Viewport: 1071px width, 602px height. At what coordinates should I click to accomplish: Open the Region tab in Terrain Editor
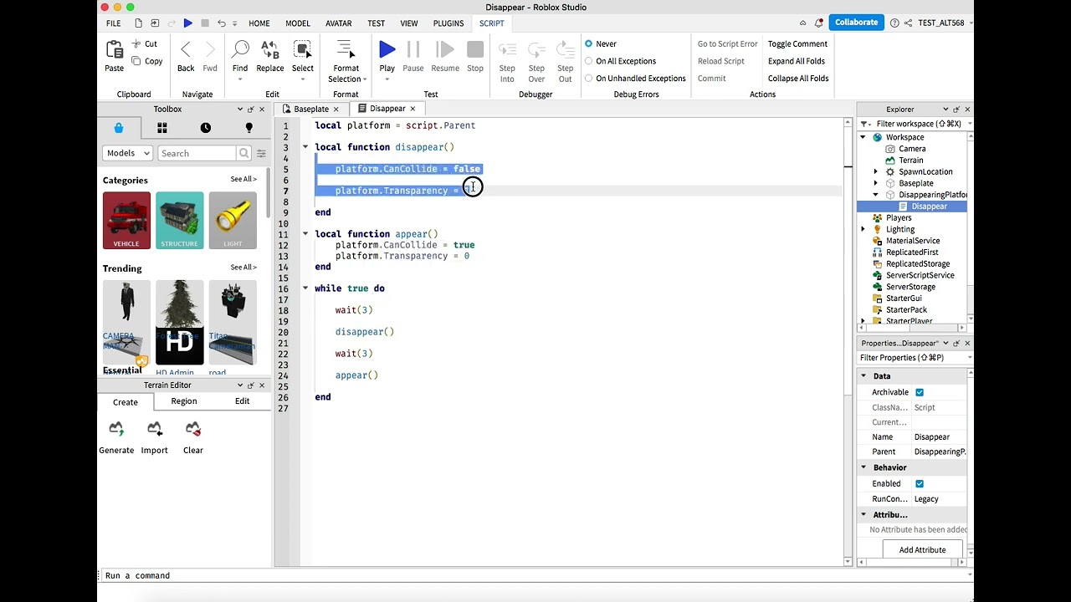point(184,401)
